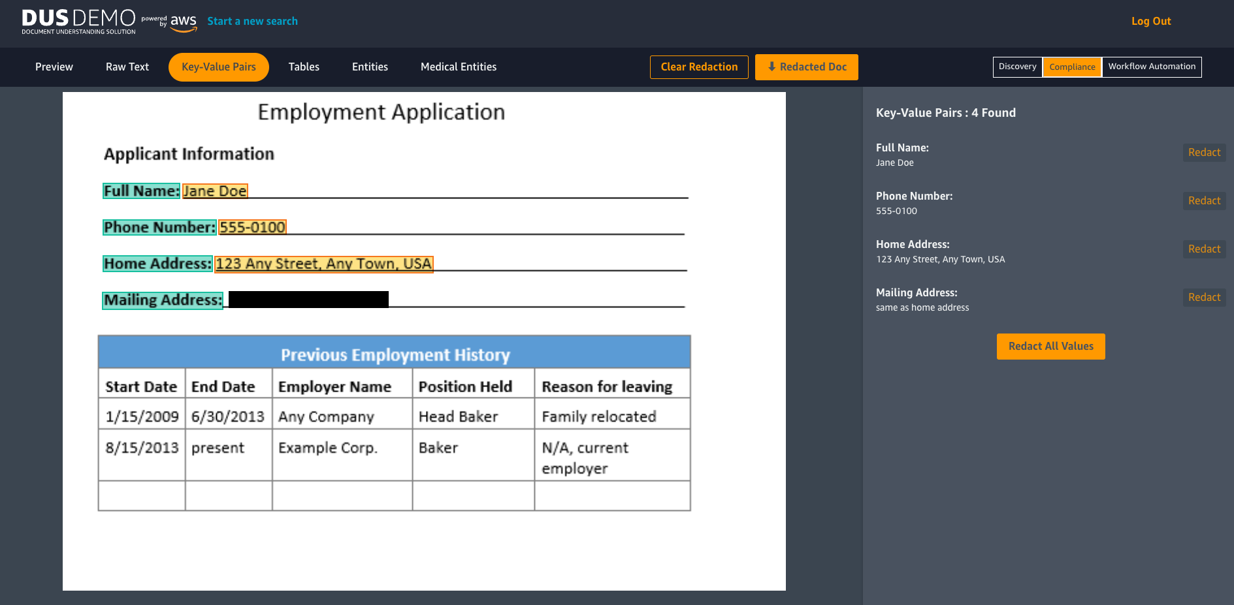The image size is (1234, 605).
Task: Click '555-0100' in the side panel
Action: tap(896, 211)
